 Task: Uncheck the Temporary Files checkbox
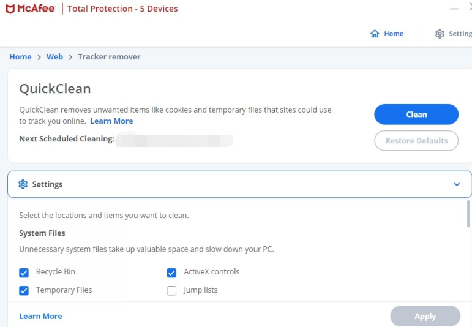[24, 291]
